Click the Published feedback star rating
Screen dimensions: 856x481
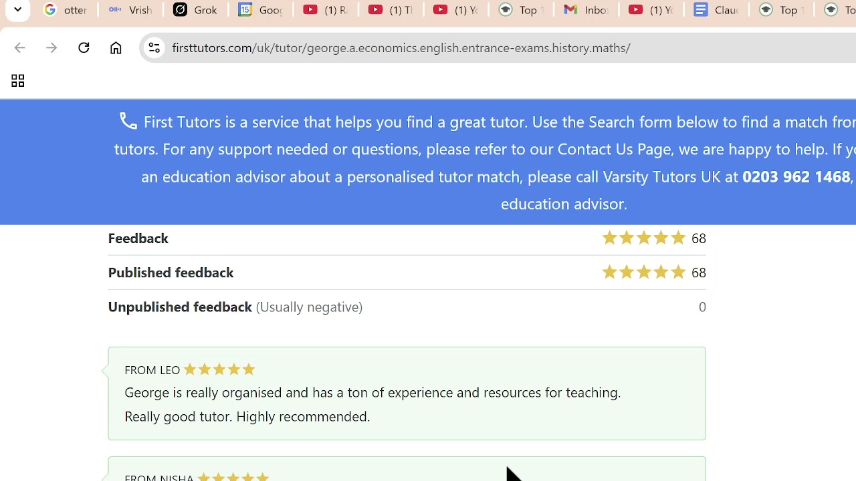click(643, 272)
